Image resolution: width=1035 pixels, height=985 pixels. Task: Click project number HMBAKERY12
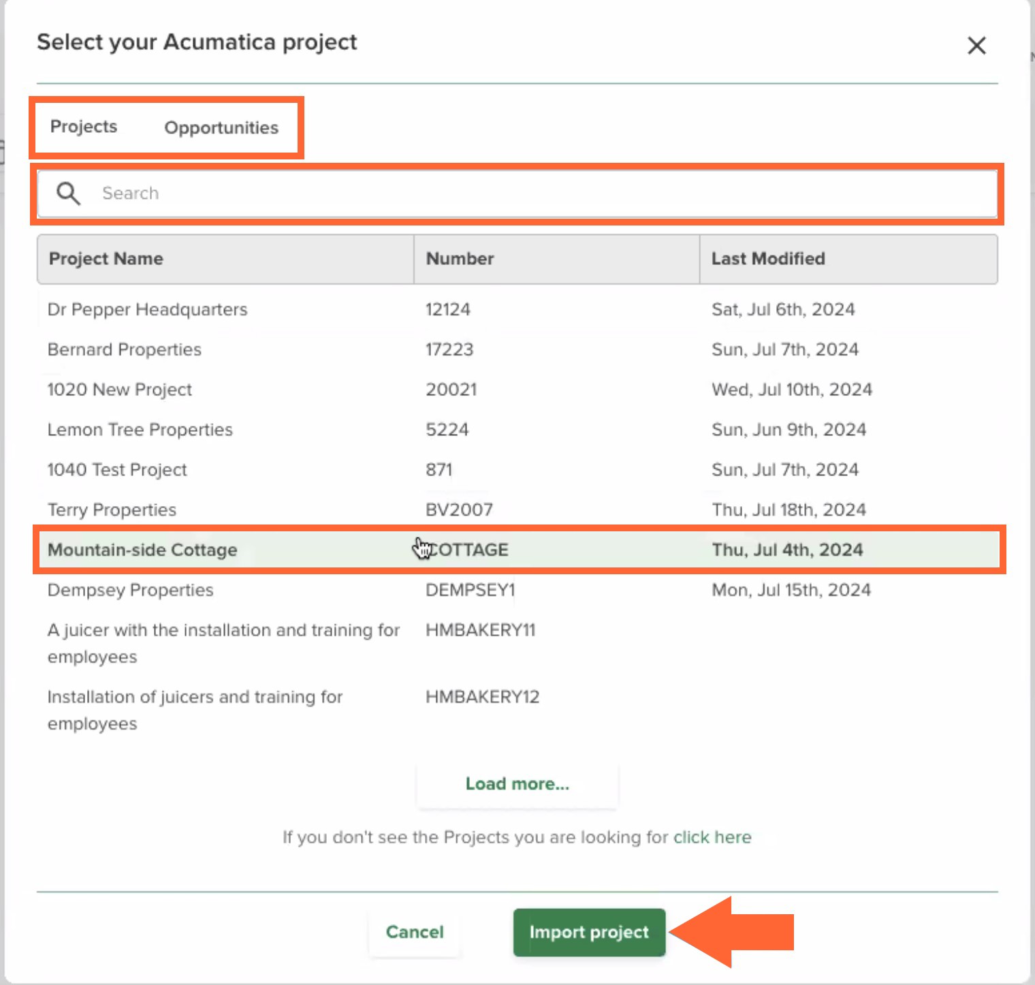pyautogui.click(x=483, y=697)
